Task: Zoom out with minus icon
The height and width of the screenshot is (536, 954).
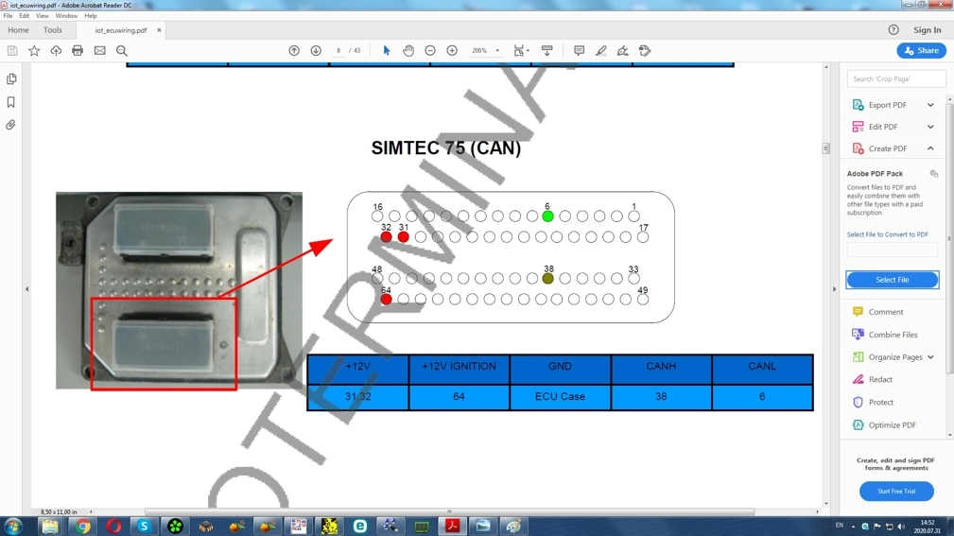Action: [430, 50]
